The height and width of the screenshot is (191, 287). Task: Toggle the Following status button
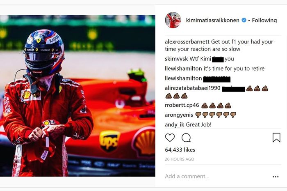tap(264, 20)
